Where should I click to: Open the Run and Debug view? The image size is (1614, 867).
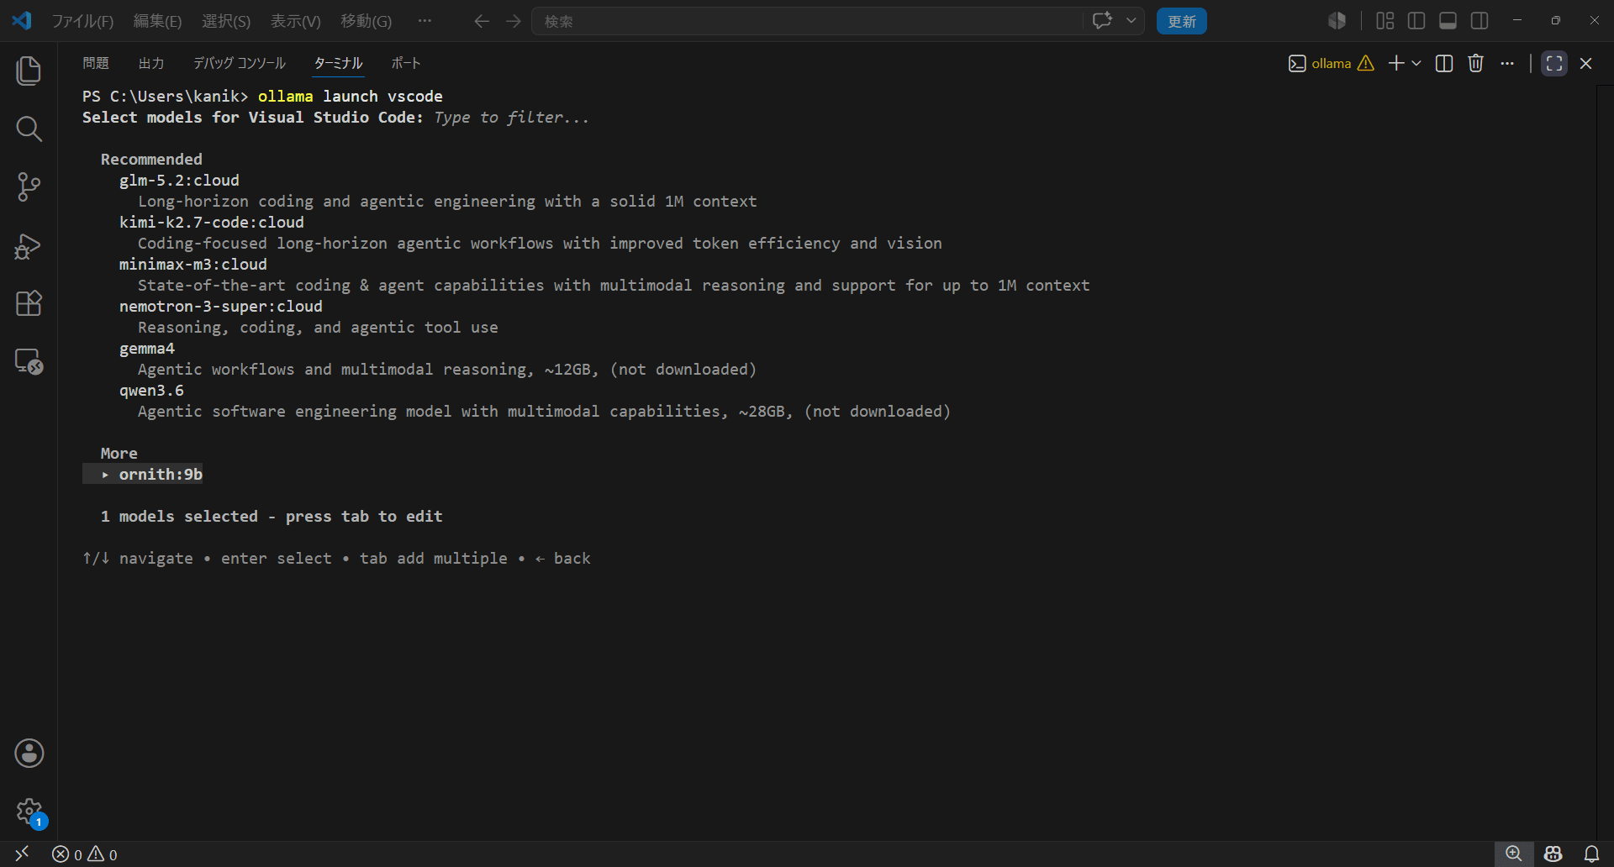pos(29,245)
